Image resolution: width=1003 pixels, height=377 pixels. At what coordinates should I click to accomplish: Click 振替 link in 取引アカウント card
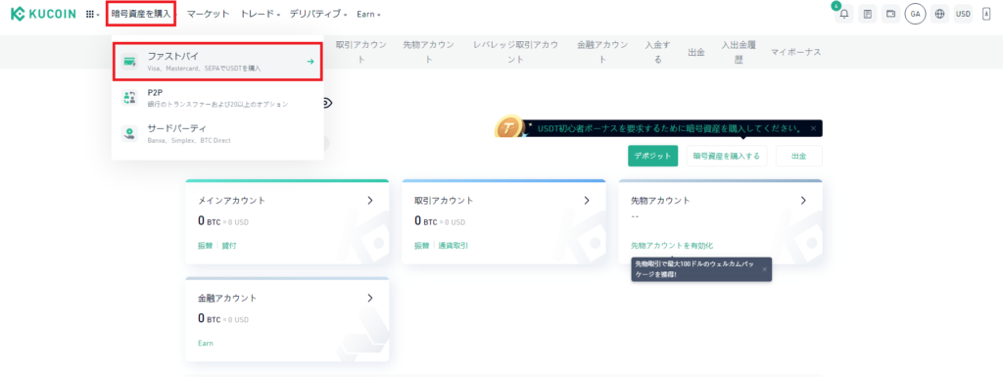421,246
